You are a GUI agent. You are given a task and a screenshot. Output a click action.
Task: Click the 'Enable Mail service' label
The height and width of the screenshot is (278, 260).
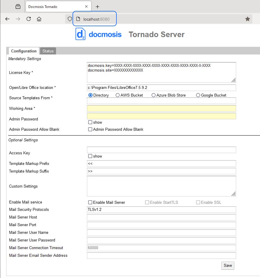point(26,202)
